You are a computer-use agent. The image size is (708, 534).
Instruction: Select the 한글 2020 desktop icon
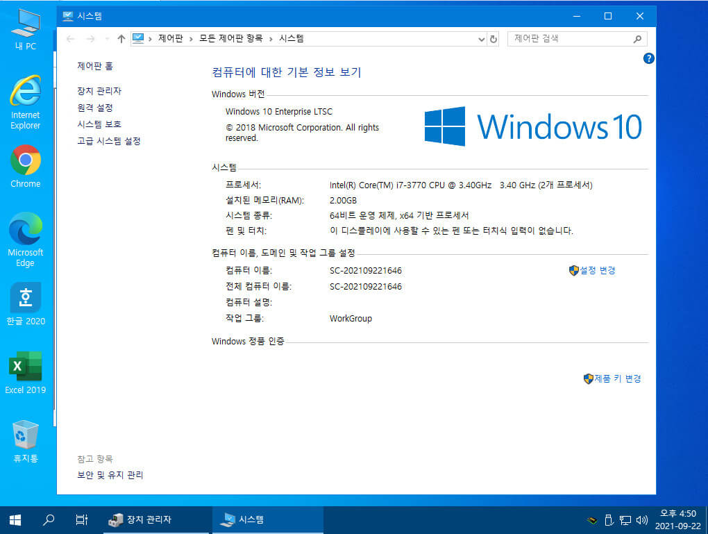click(x=25, y=304)
